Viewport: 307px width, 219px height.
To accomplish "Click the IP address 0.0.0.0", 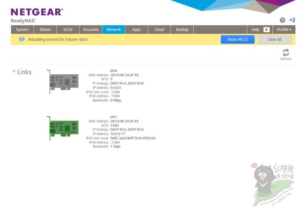I will [116, 88].
